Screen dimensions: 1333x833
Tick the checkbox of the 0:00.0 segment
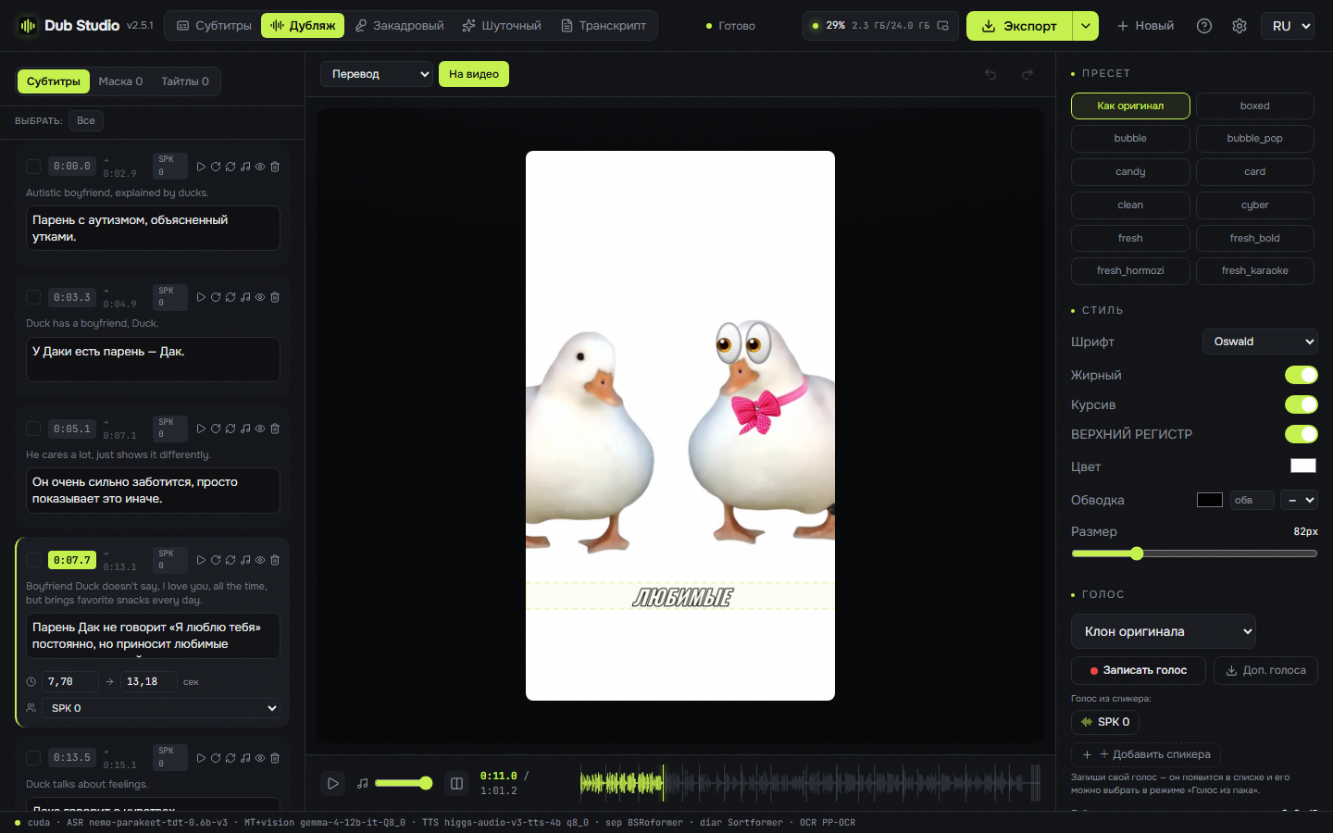(x=33, y=167)
